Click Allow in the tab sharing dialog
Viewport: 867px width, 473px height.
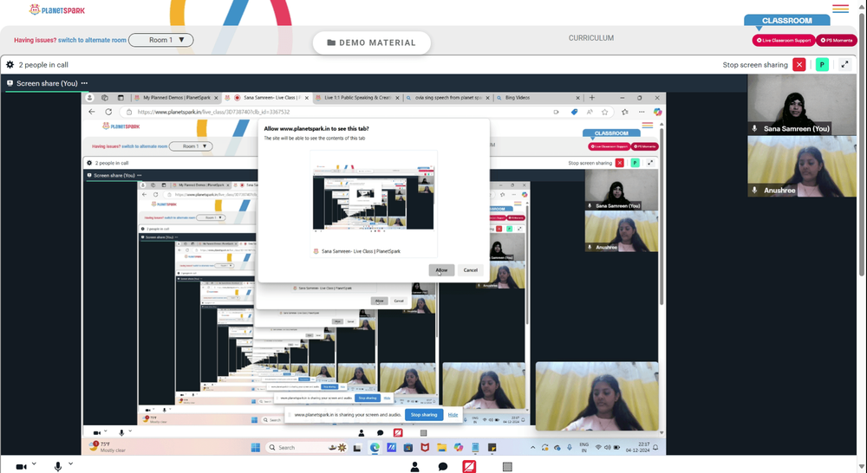[441, 270]
